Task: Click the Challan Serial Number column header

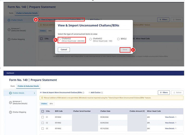Action: coord(82,111)
